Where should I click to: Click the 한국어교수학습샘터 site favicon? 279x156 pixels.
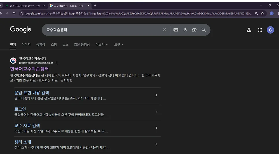tap(13, 61)
